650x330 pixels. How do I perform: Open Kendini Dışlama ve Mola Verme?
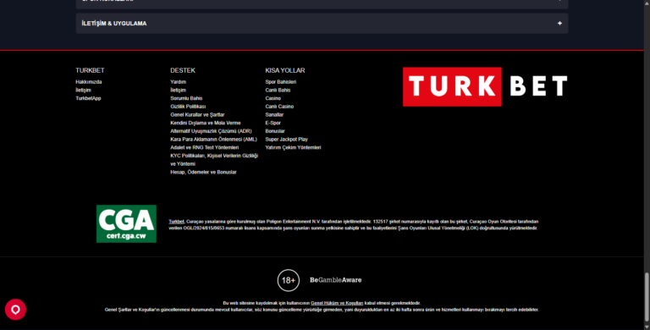(x=206, y=124)
